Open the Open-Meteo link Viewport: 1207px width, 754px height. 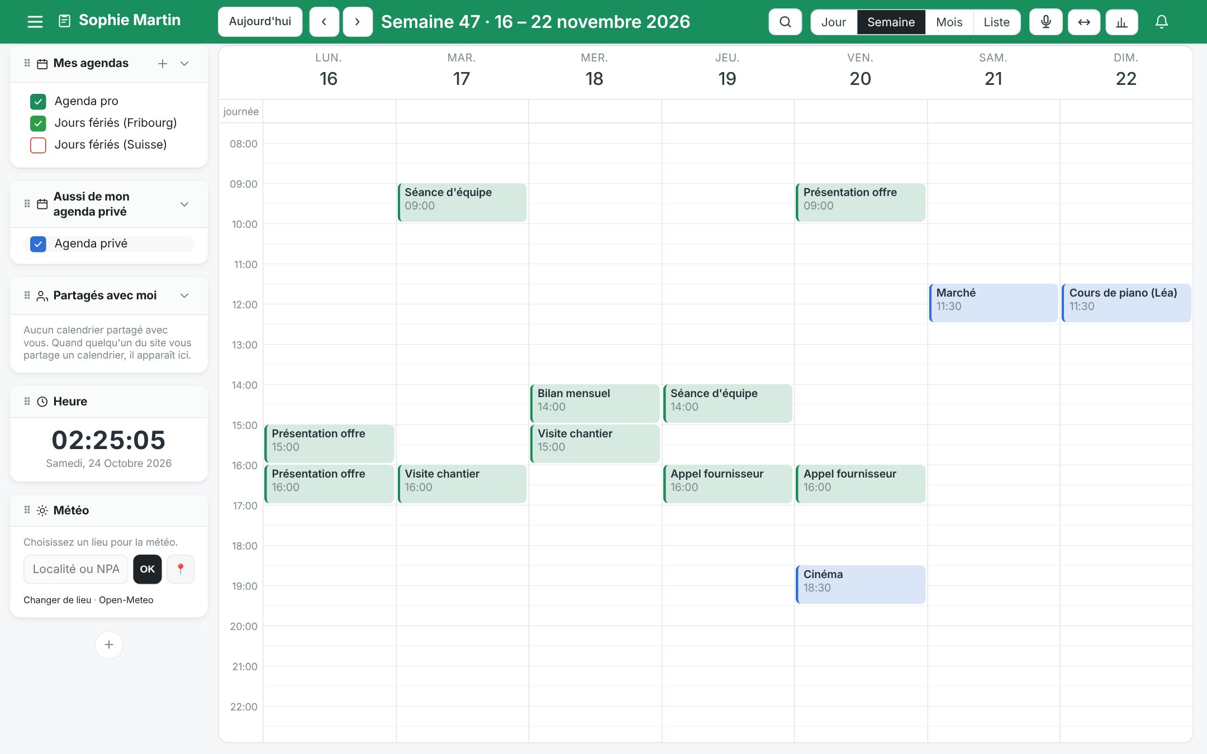click(126, 600)
